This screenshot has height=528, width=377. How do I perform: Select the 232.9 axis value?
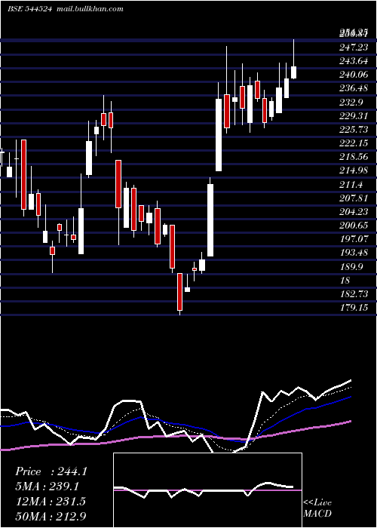351,103
